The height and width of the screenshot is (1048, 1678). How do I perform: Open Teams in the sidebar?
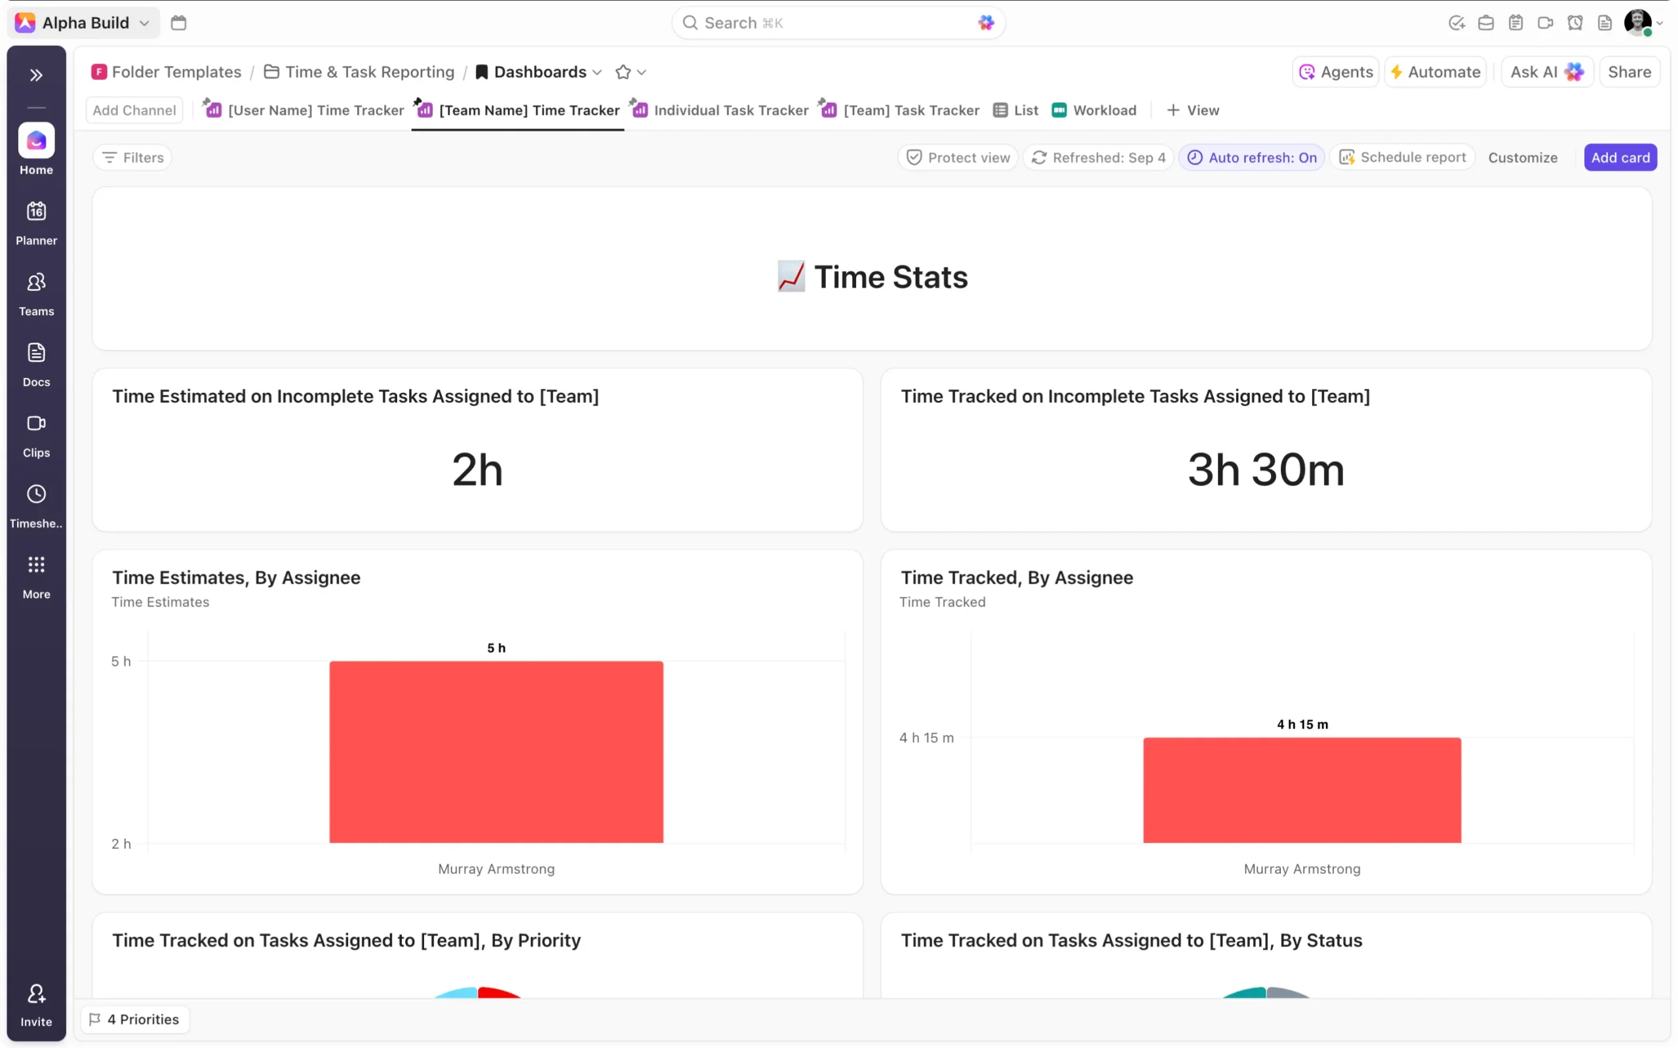point(36,293)
